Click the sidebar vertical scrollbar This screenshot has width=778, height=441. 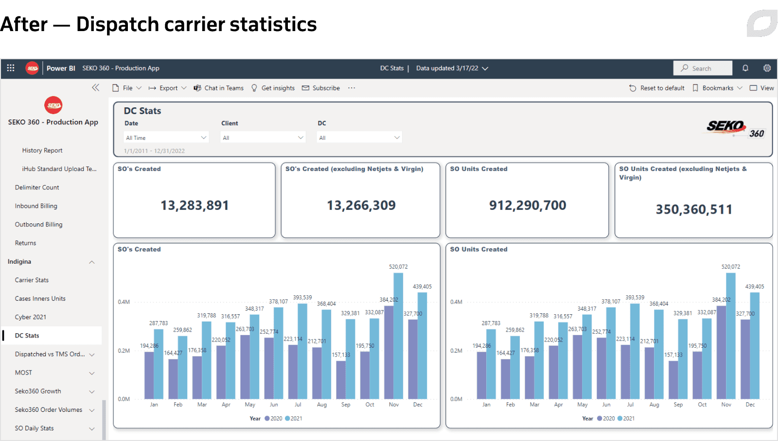click(104, 420)
